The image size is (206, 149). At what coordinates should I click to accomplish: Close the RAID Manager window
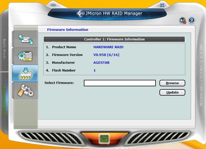162,5
